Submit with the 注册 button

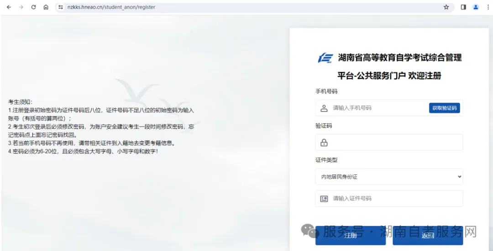click(350, 236)
